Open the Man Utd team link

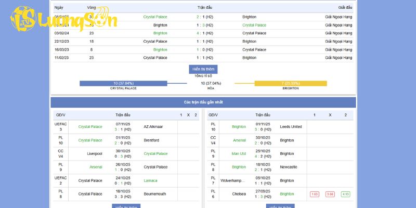coord(239,153)
